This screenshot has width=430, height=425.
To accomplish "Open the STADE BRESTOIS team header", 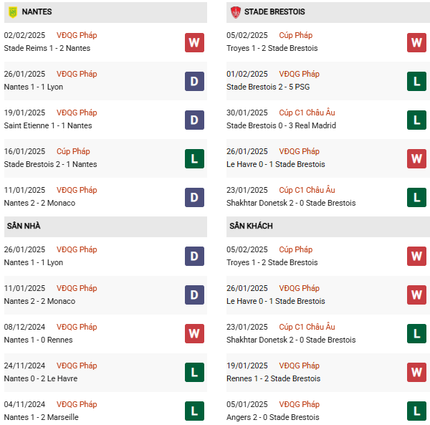I will 274,12.
